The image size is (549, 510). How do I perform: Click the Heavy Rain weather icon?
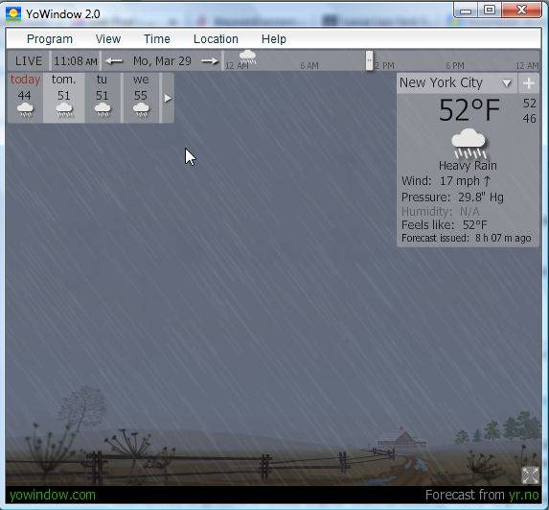pos(469,143)
